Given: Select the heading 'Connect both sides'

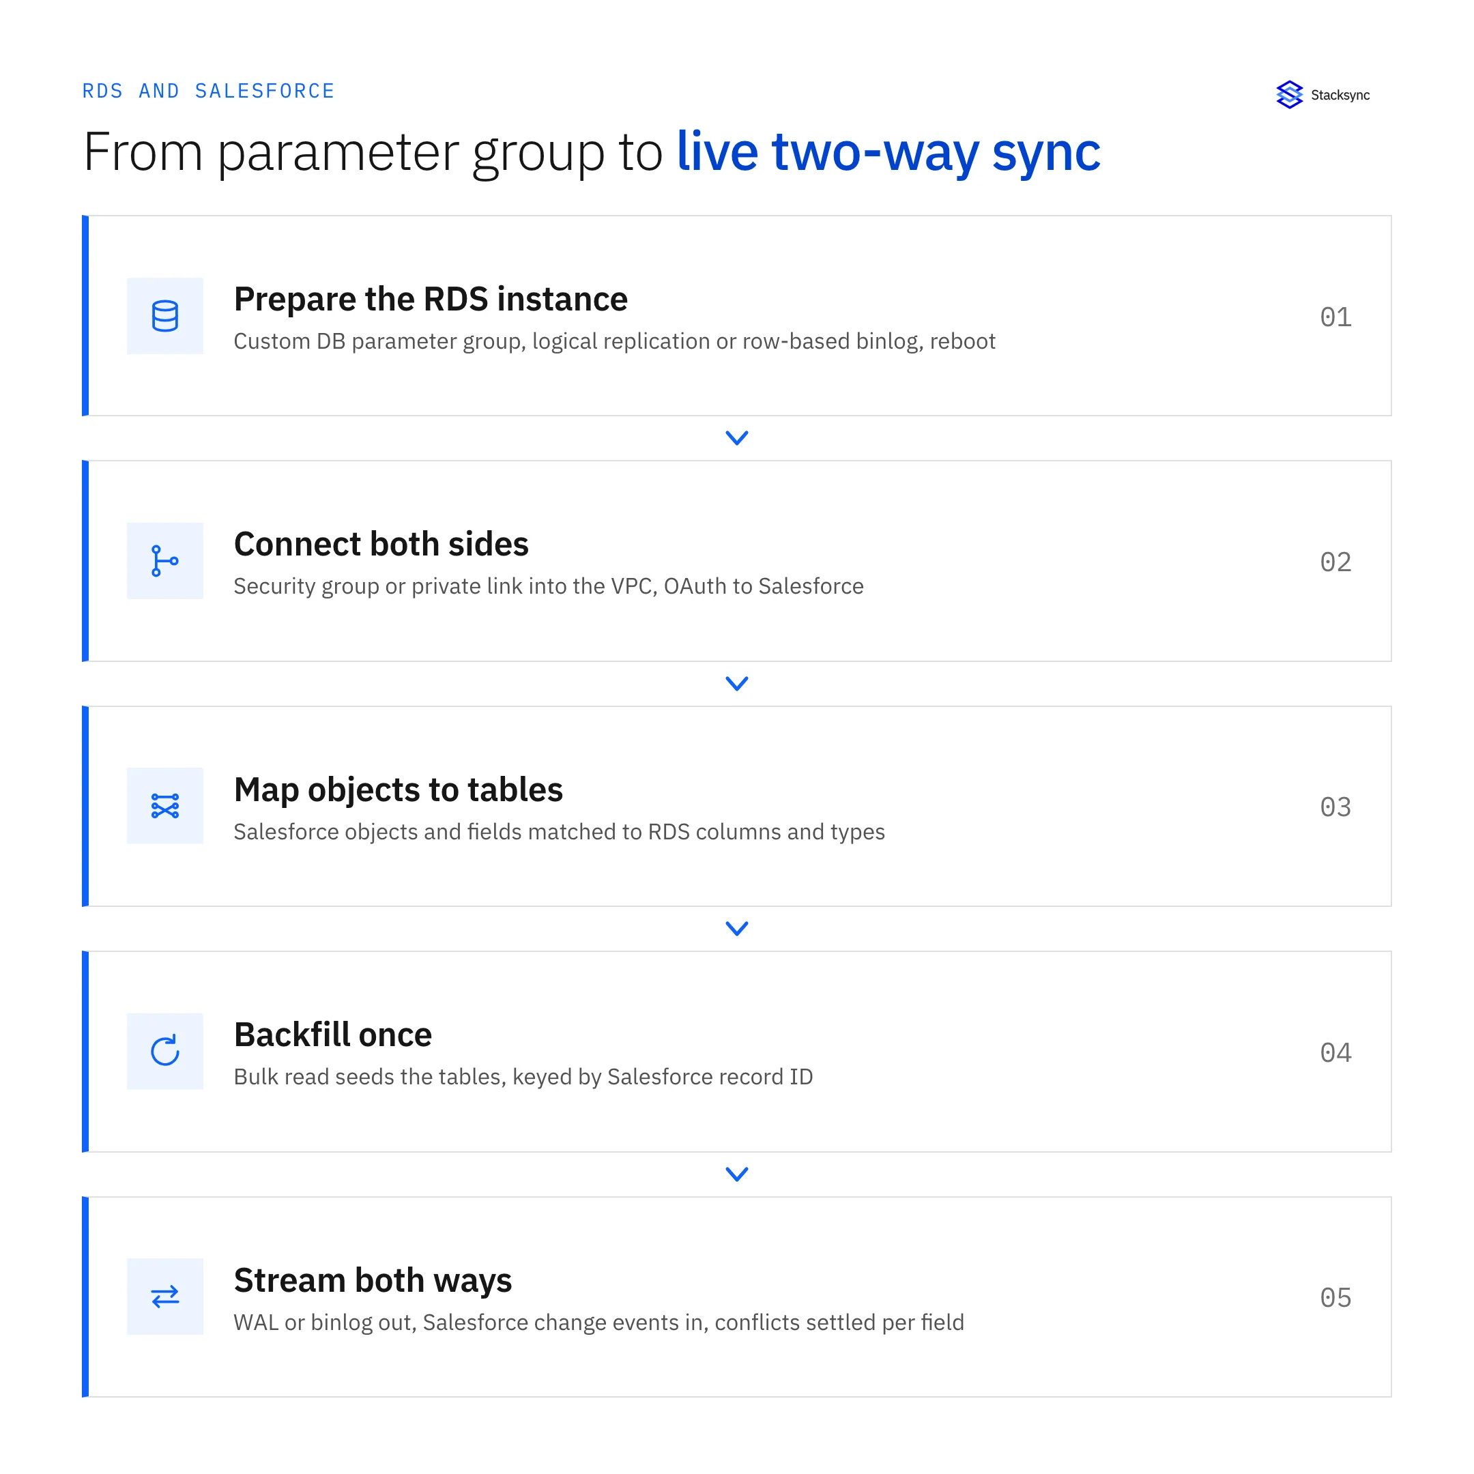Looking at the screenshot, I should [x=381, y=544].
